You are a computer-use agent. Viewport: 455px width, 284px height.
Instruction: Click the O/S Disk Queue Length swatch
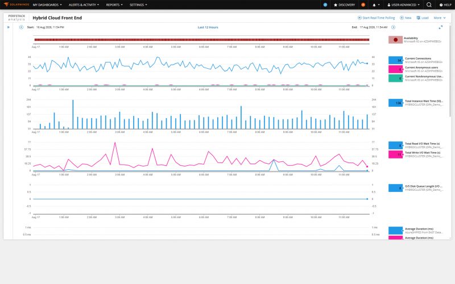click(x=395, y=188)
